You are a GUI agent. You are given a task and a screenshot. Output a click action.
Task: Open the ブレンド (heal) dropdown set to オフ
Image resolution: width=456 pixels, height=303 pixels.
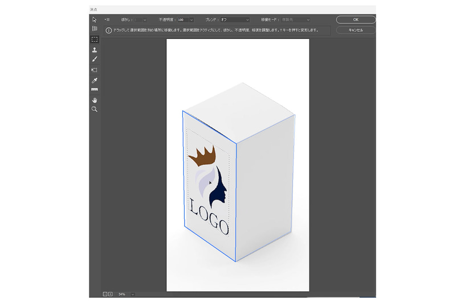tap(235, 20)
